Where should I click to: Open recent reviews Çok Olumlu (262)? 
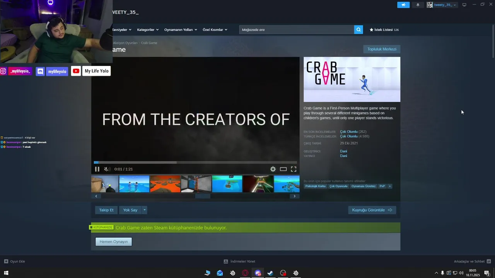[353, 132]
